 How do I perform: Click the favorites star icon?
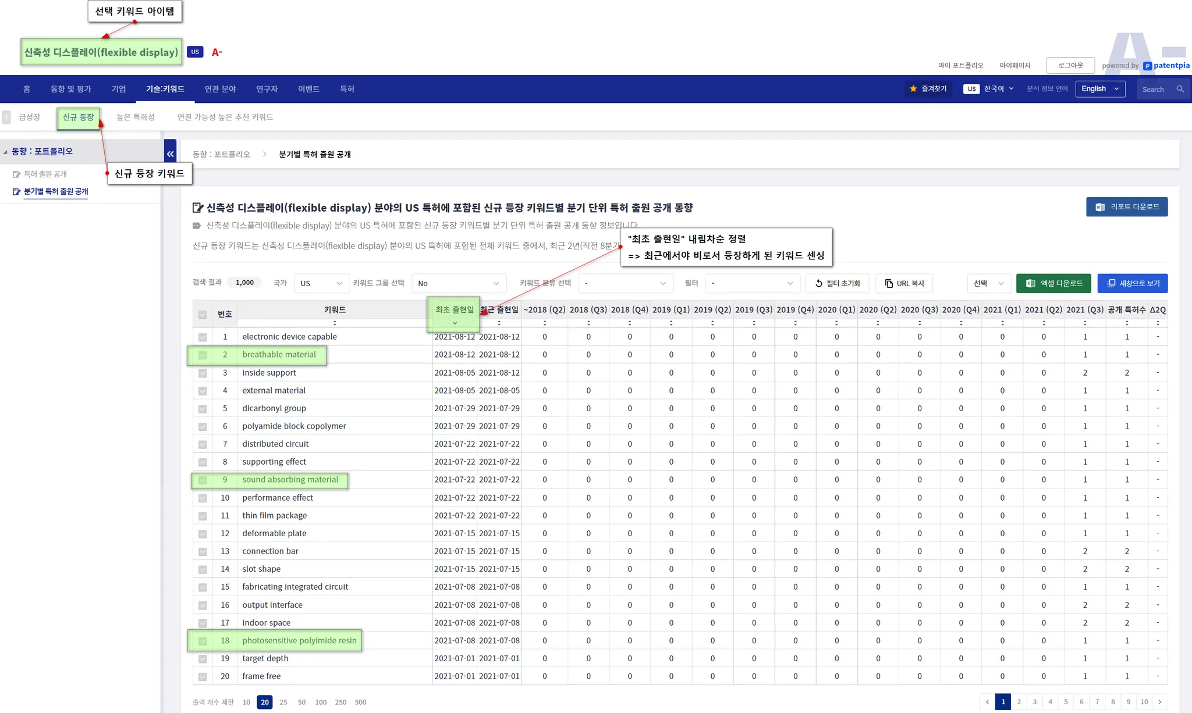pyautogui.click(x=913, y=89)
